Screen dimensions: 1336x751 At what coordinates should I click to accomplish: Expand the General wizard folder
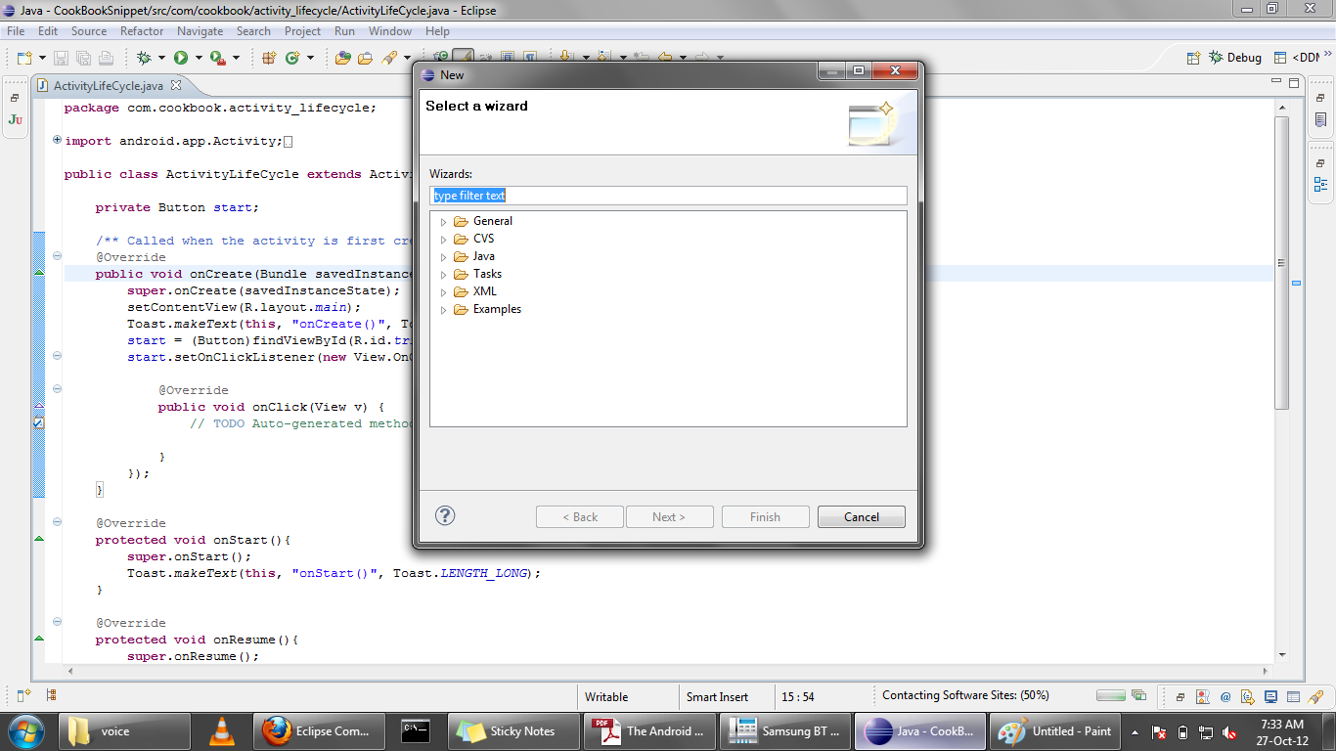(x=443, y=222)
